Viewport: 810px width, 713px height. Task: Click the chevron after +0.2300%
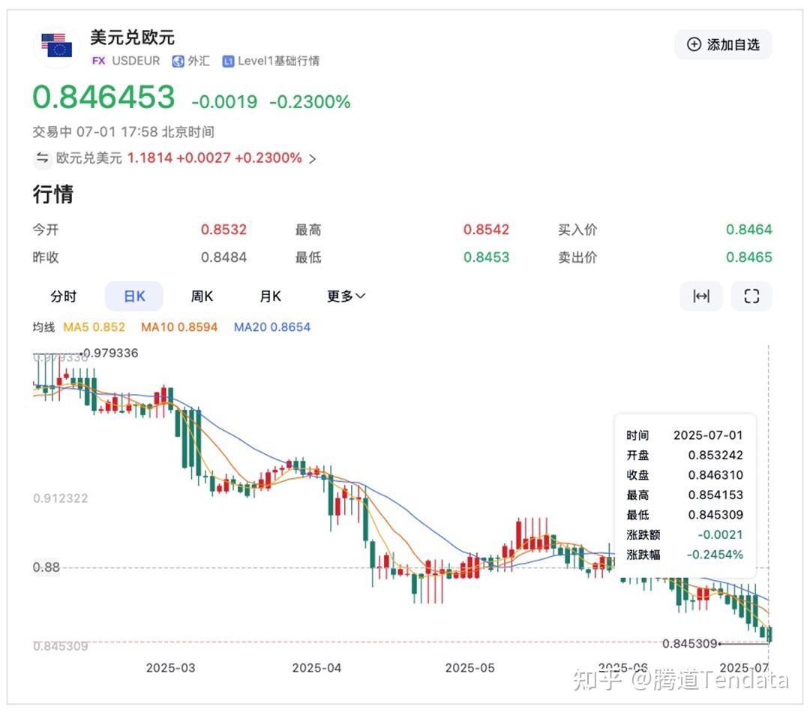pyautogui.click(x=312, y=158)
